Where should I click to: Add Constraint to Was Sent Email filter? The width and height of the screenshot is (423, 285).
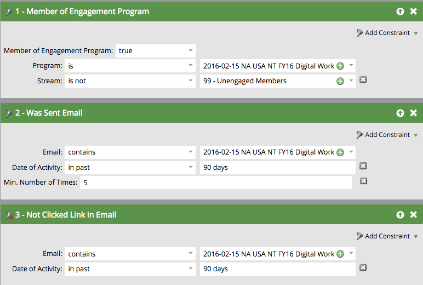click(x=387, y=135)
